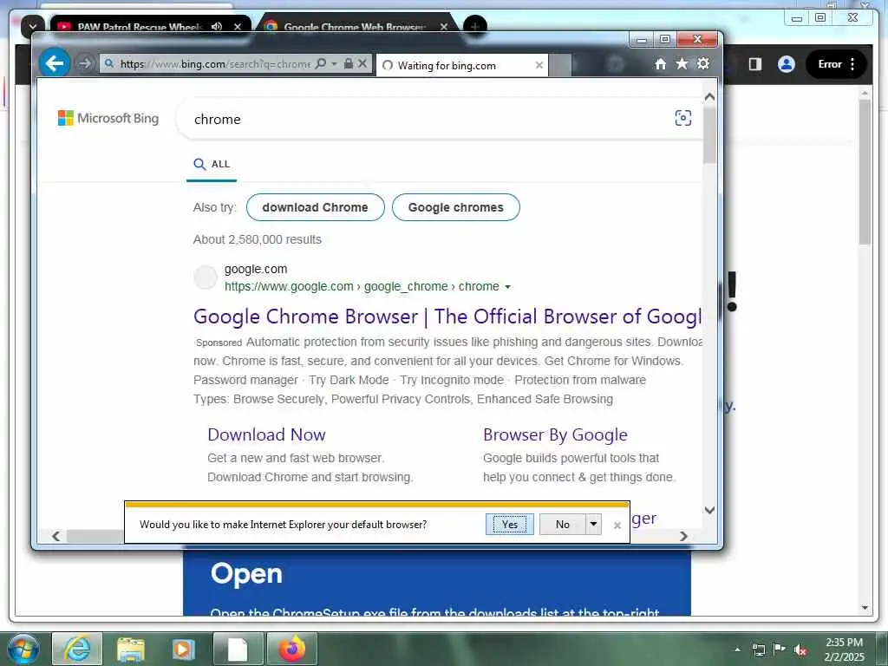Close the PAW Patrol Rescue Wheels tab

(238, 27)
